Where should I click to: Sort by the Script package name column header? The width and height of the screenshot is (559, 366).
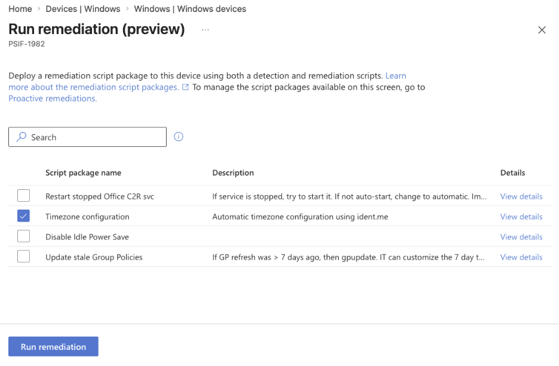tap(83, 173)
